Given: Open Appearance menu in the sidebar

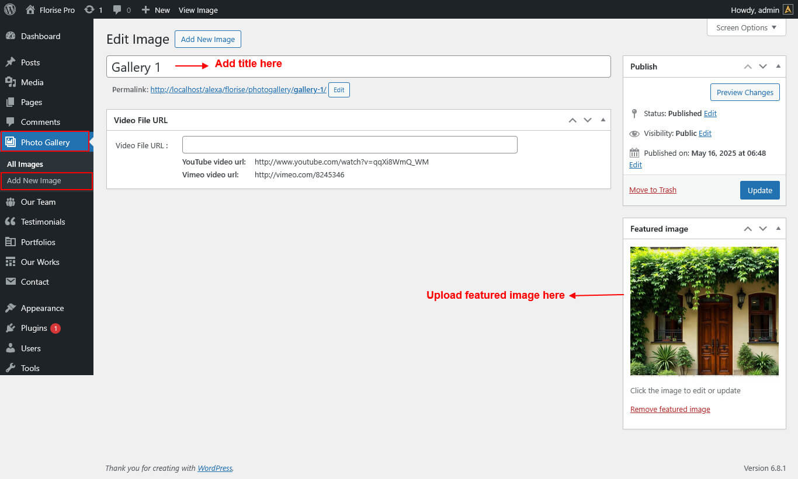Looking at the screenshot, I should (42, 308).
